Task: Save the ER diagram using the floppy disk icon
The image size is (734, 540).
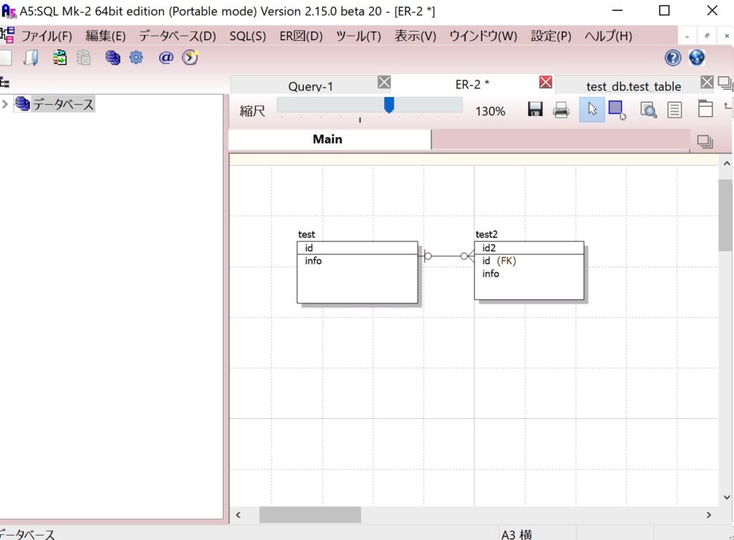Action: pyautogui.click(x=535, y=109)
